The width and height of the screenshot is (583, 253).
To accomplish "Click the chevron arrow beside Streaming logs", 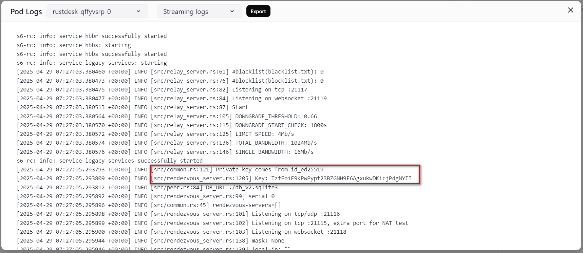I will 232,12.
